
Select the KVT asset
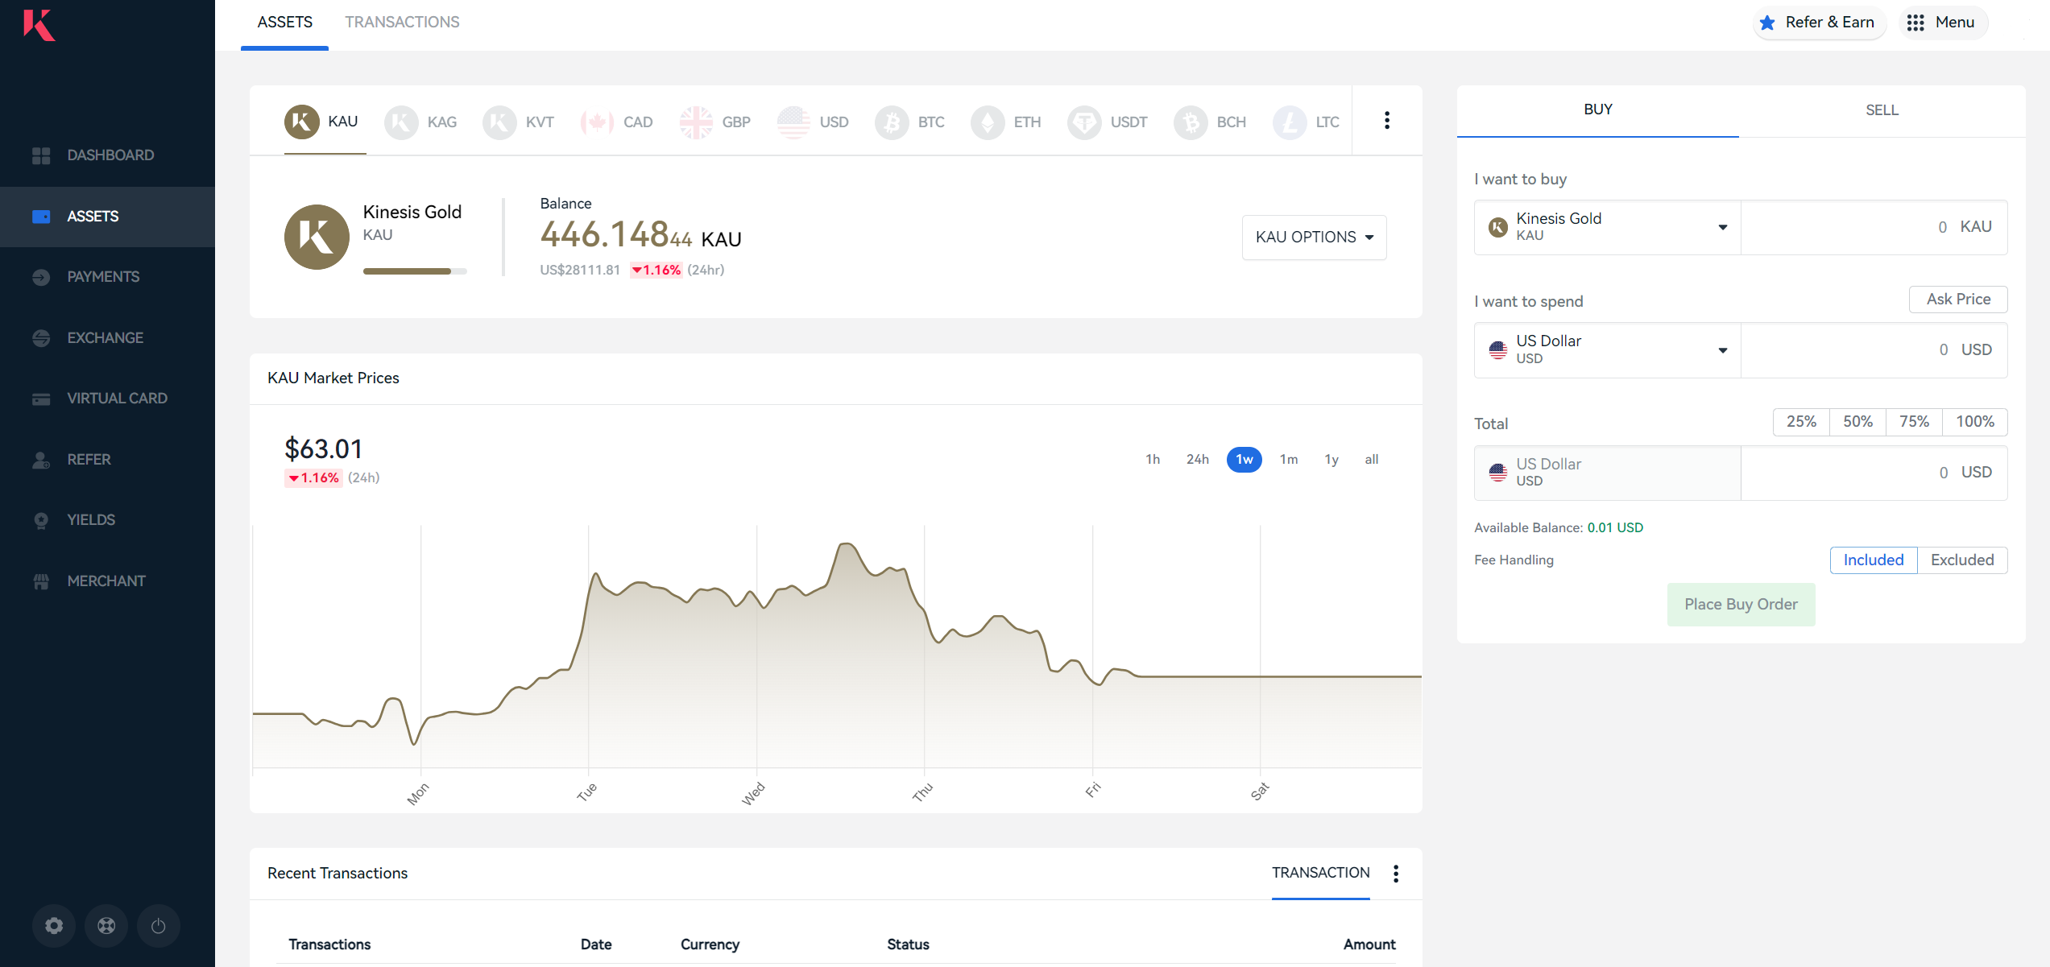(518, 122)
